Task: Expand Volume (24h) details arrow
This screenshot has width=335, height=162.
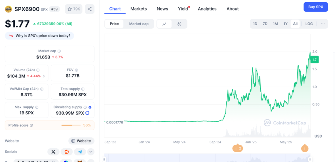Action: point(44,76)
